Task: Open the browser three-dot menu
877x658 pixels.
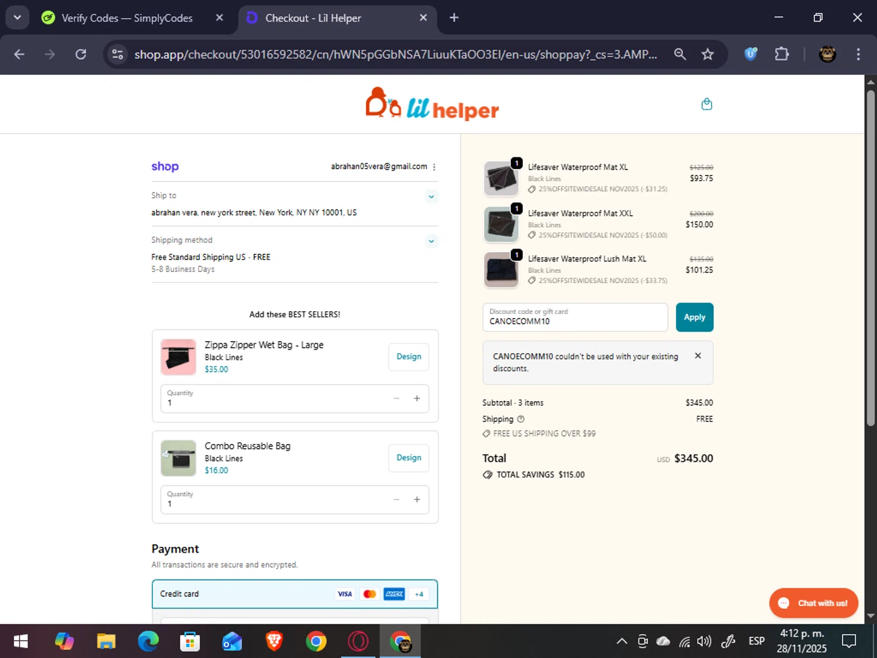Action: tap(858, 54)
